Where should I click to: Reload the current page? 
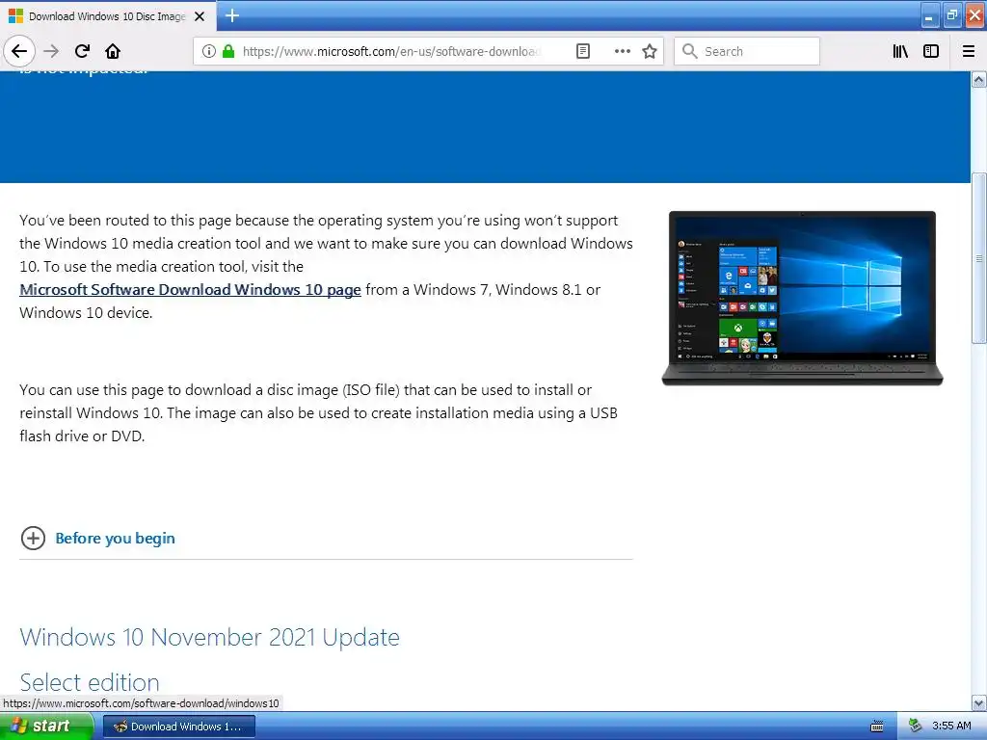click(82, 51)
